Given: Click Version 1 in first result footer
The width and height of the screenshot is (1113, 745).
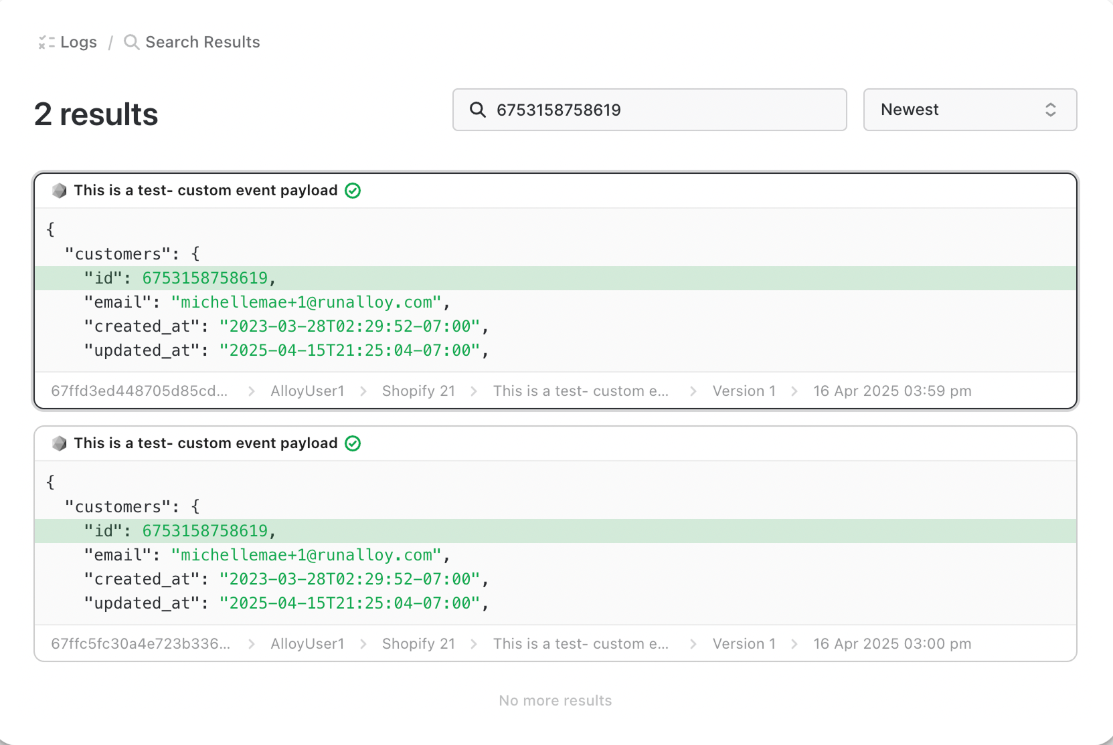Looking at the screenshot, I should 744,391.
